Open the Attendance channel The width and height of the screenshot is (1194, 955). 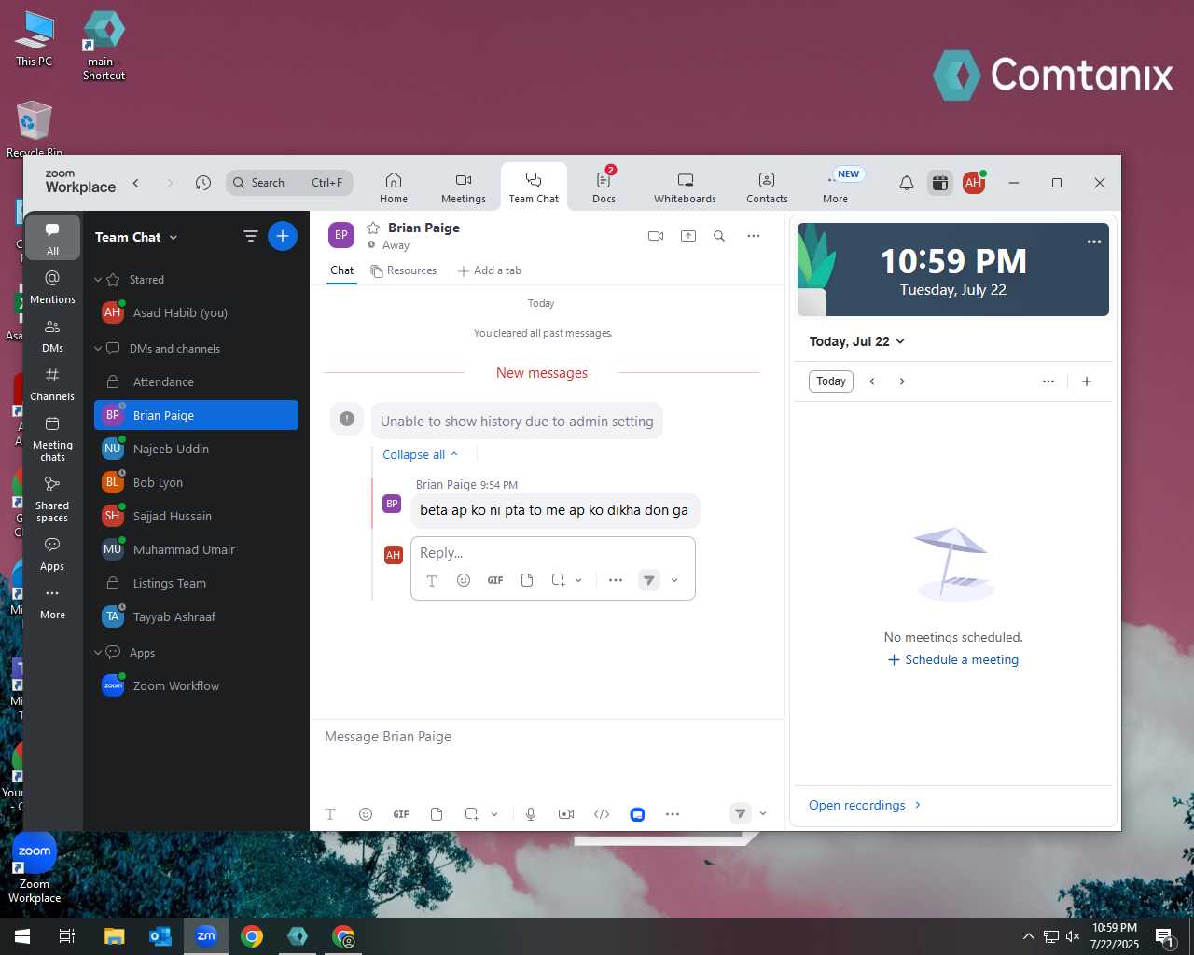[x=196, y=381]
